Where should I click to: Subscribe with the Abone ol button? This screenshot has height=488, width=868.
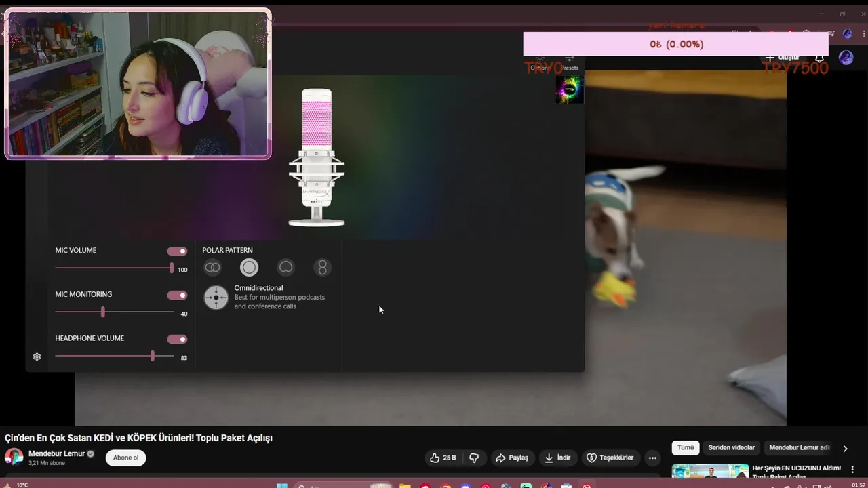[x=125, y=457]
